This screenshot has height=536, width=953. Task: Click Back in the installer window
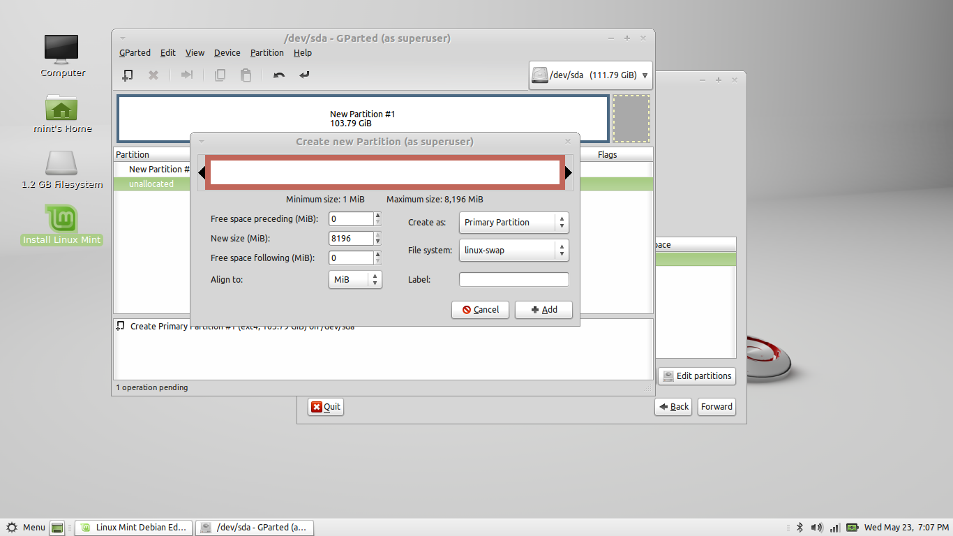(673, 407)
